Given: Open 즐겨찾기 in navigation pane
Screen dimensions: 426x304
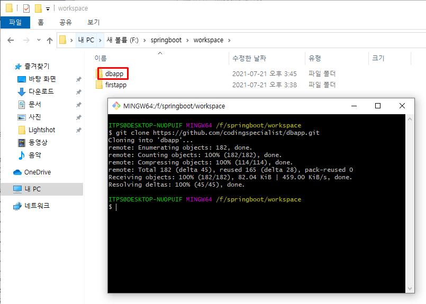Looking at the screenshot, I should point(37,66).
